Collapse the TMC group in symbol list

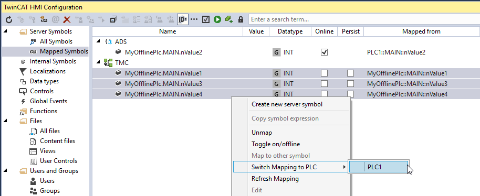98,62
